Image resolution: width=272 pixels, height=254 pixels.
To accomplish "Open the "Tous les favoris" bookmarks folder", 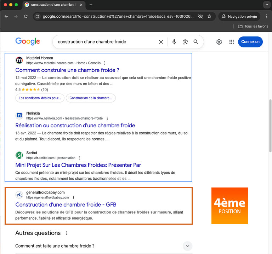I will pyautogui.click(x=253, y=27).
